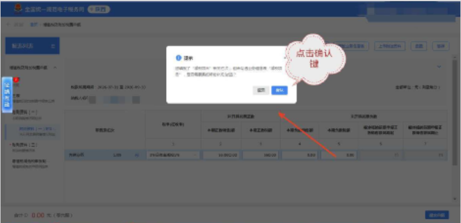Click the upload attachments button in the top toolbar
461x223 pixels.
click(390, 46)
